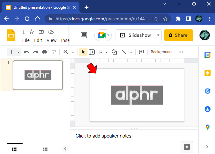215x154 pixels.
Task: Open the new slide layout dropdown
Action: coord(18,52)
